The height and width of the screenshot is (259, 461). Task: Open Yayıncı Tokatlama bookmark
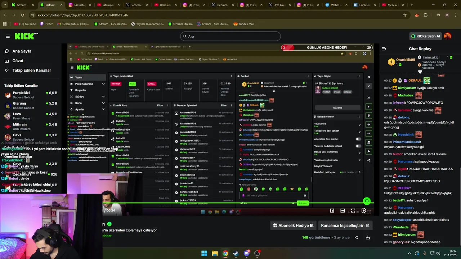click(147, 24)
